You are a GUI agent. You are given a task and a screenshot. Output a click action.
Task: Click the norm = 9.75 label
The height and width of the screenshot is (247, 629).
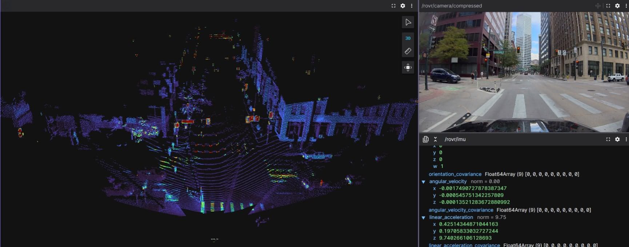point(492,217)
